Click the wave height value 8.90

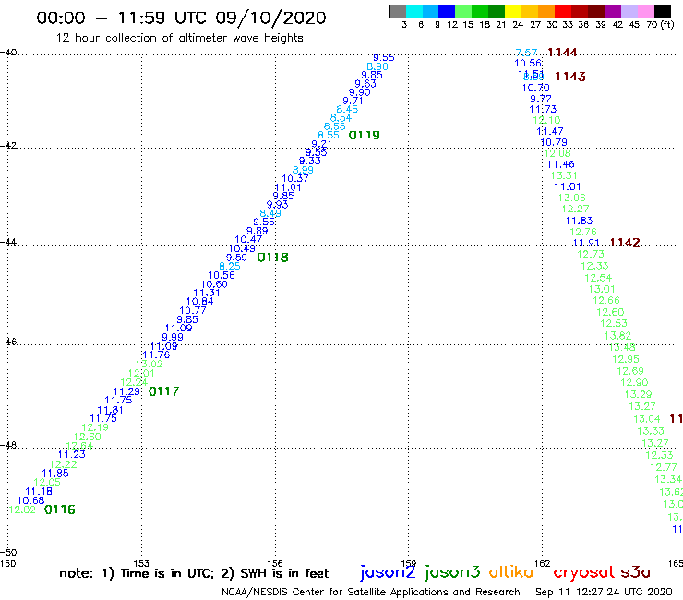(377, 66)
